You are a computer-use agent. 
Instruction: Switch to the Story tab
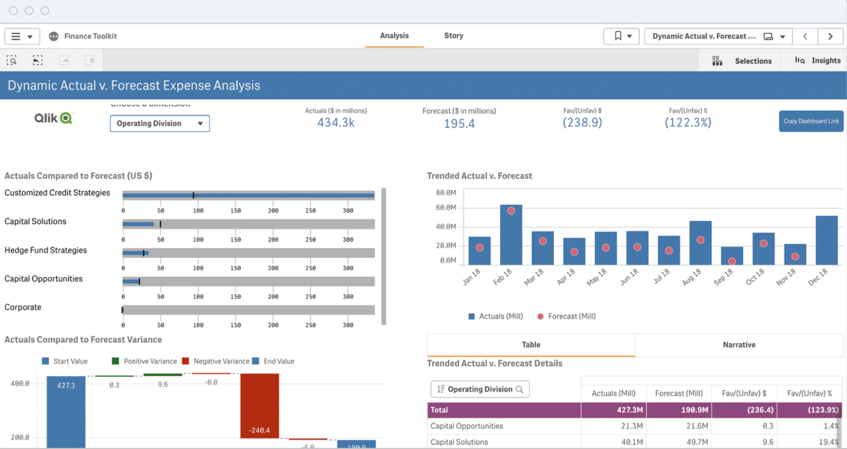click(x=453, y=36)
